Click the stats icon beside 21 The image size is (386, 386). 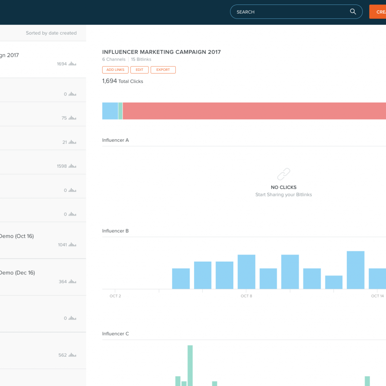pos(72,142)
